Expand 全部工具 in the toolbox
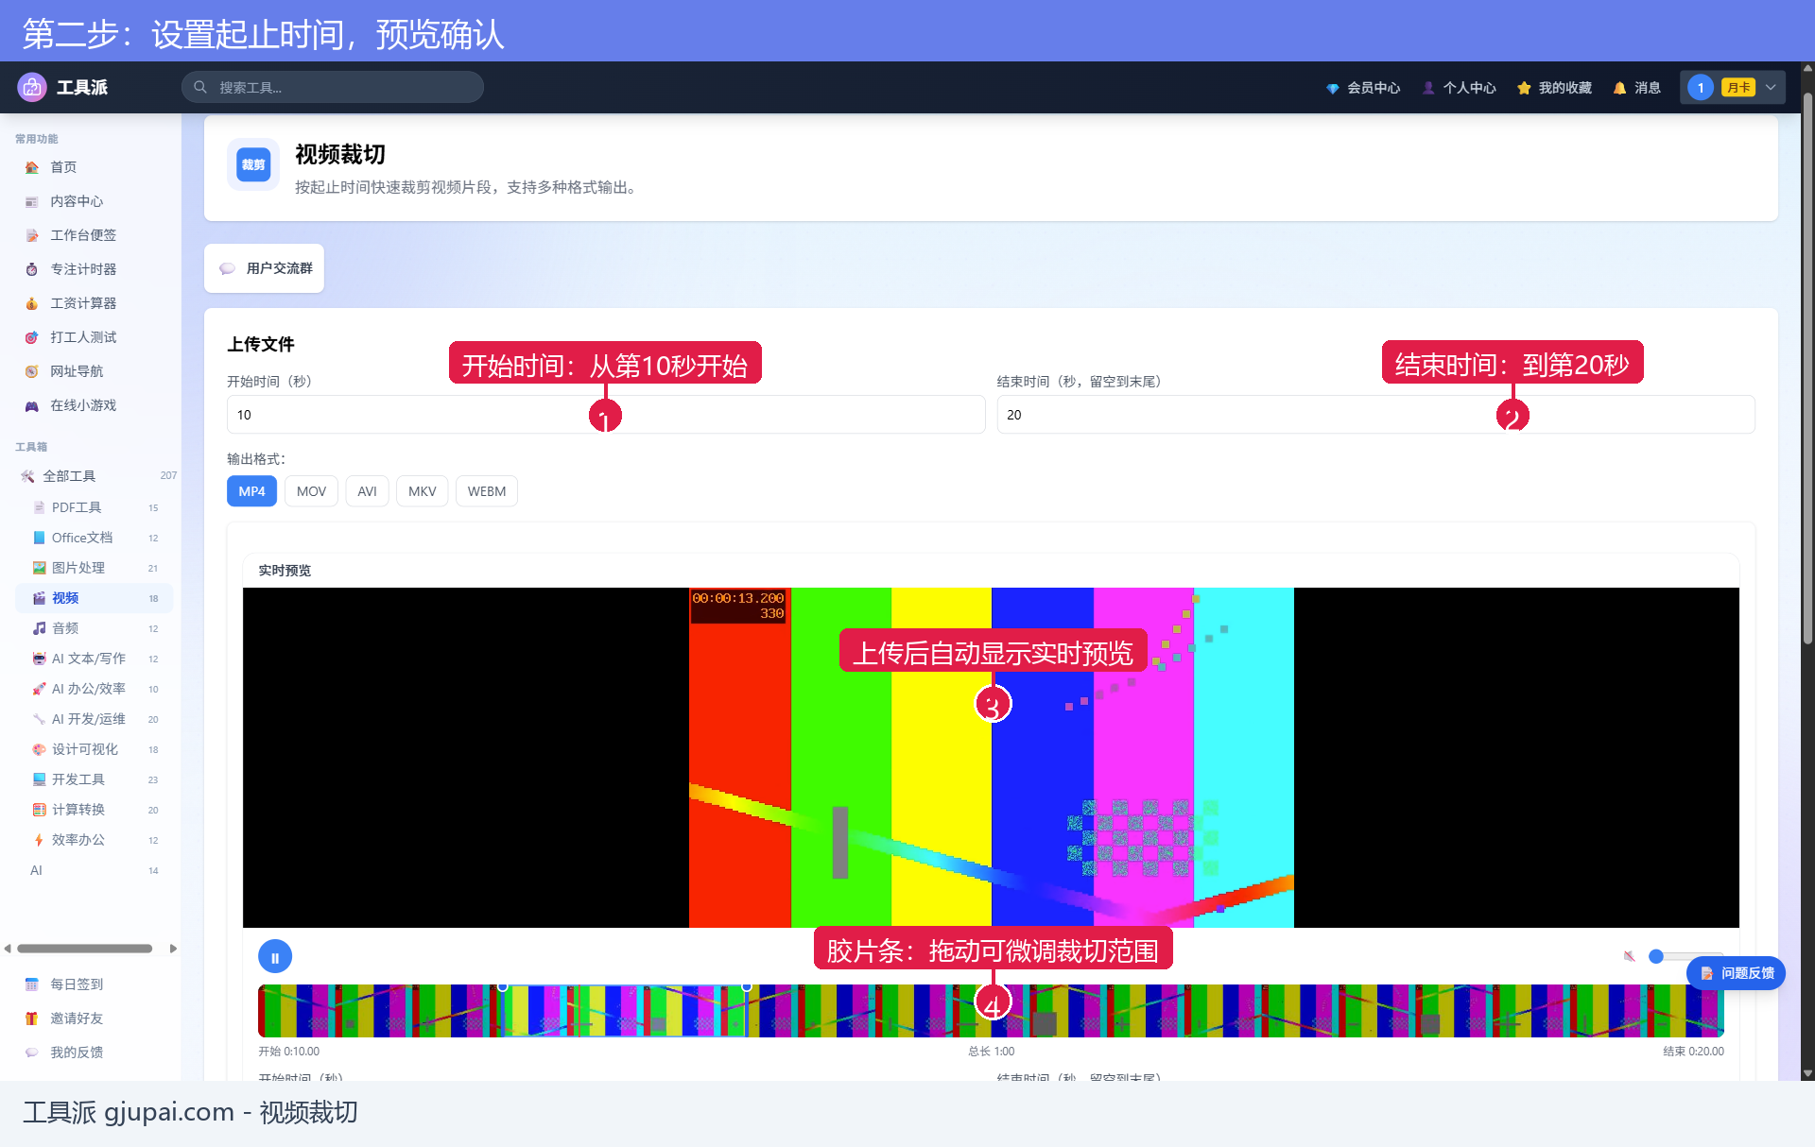 tap(95, 476)
